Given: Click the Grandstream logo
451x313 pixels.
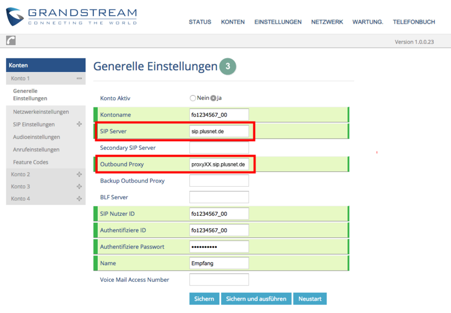Looking at the screenshot, I should point(71,16).
